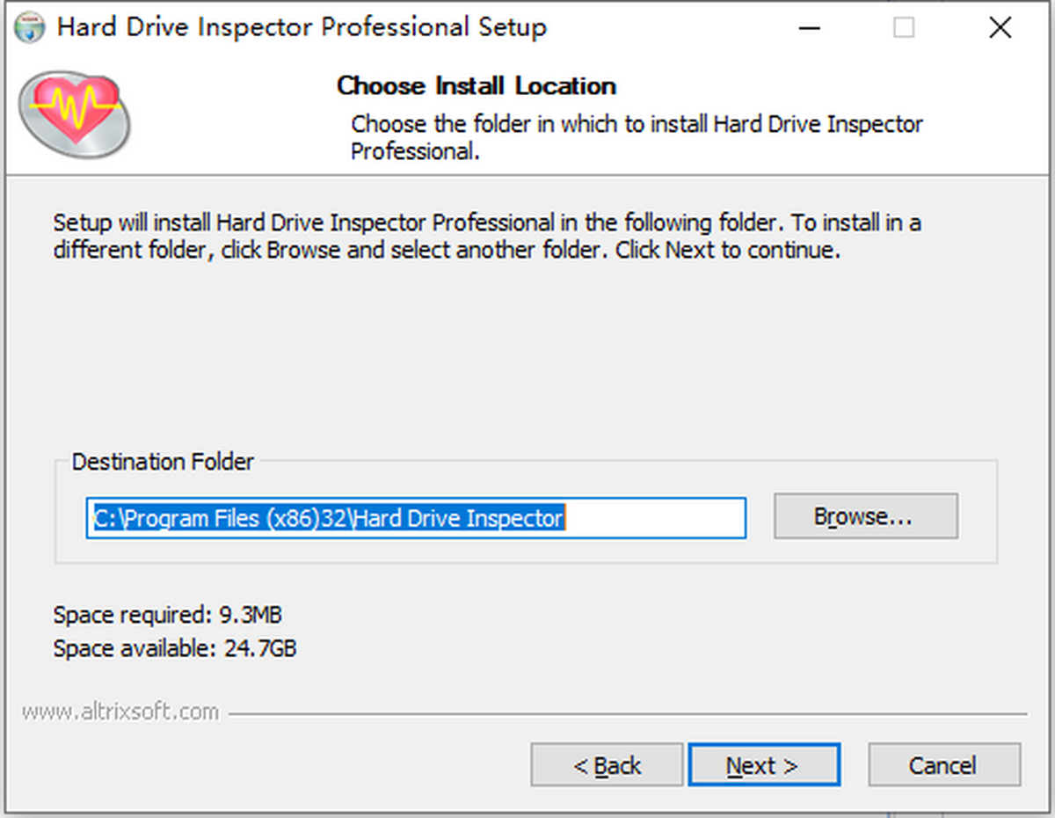Cancel the setup wizard
1055x818 pixels.
pyautogui.click(x=944, y=765)
